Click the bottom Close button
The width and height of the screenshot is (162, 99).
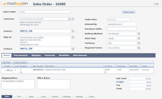coord(91,97)
